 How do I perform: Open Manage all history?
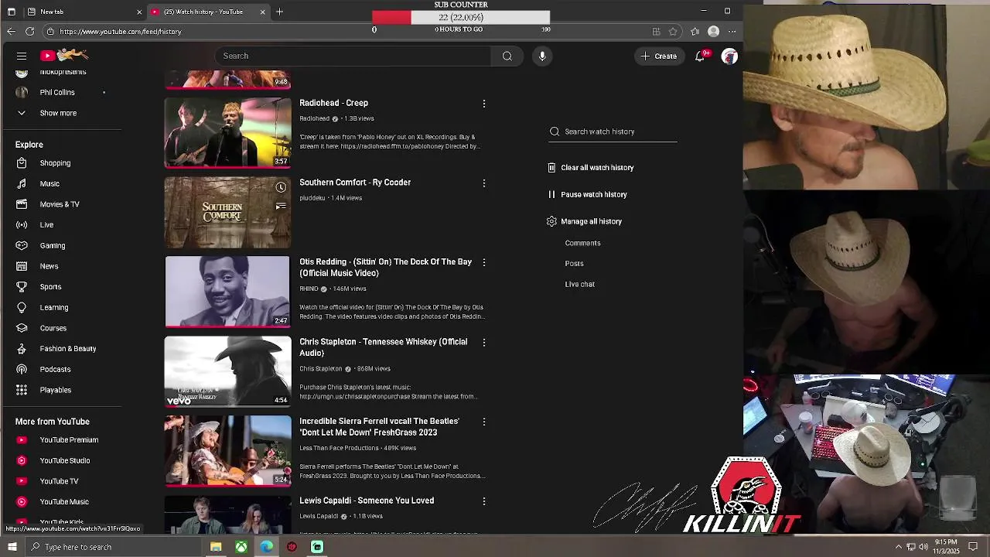coord(584,221)
